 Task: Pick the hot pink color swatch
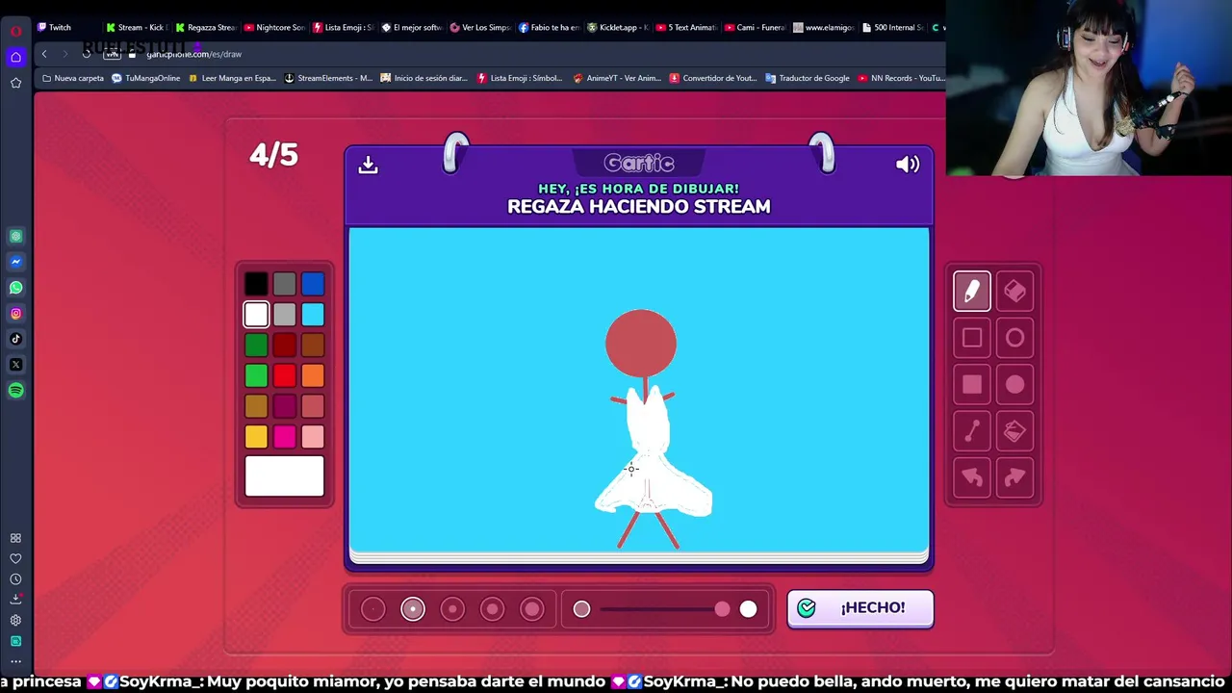click(284, 437)
